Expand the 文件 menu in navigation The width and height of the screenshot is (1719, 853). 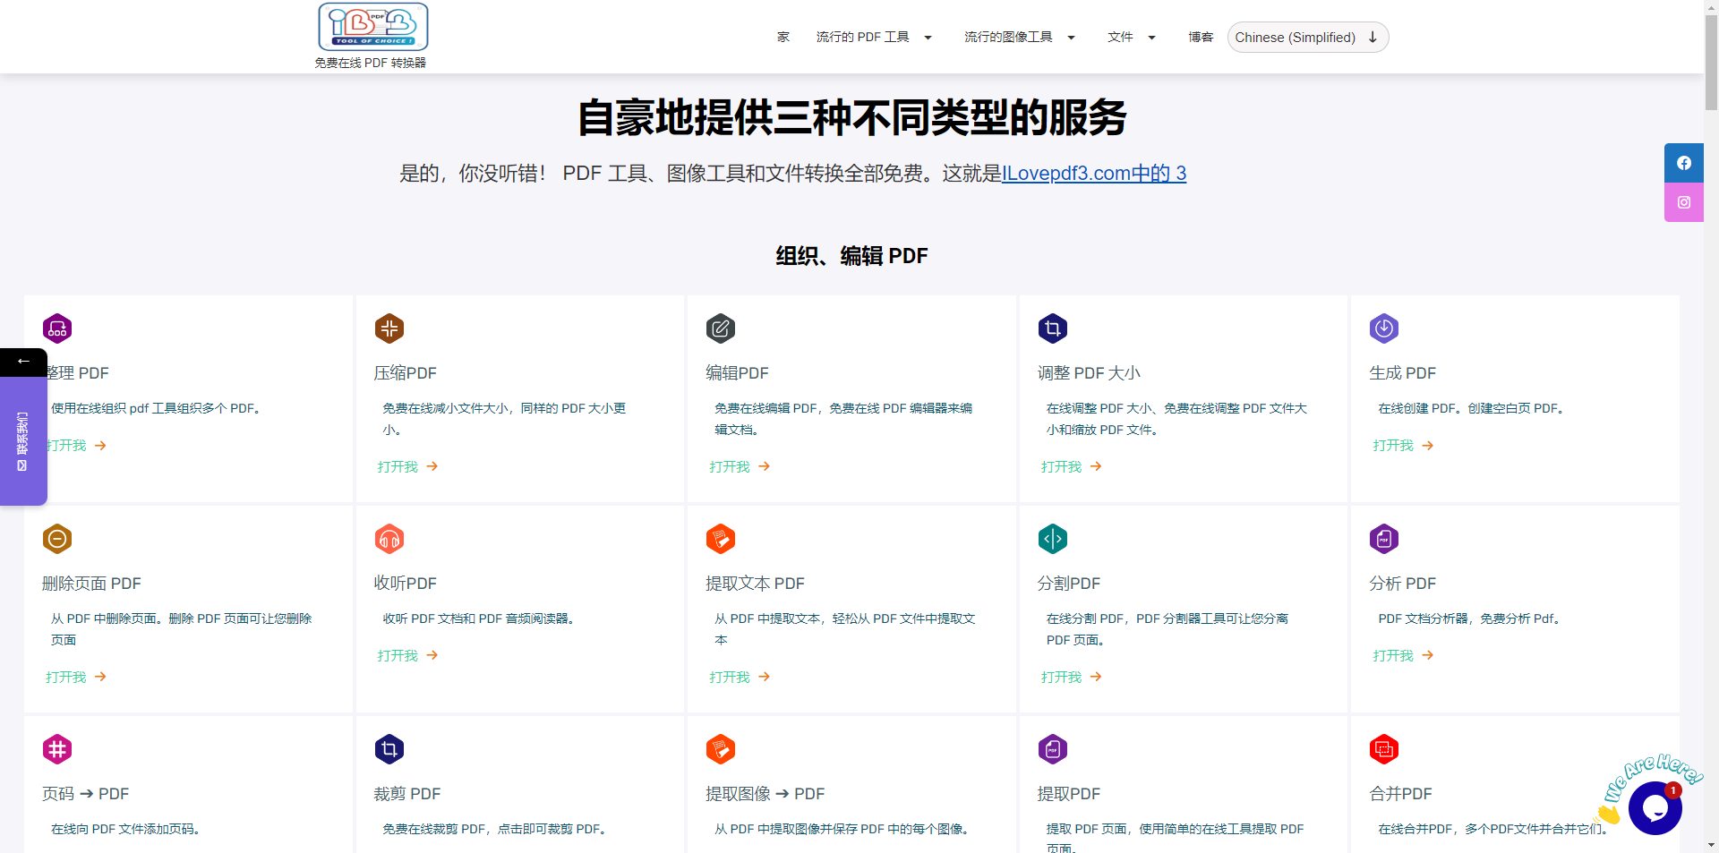pyautogui.click(x=1131, y=38)
